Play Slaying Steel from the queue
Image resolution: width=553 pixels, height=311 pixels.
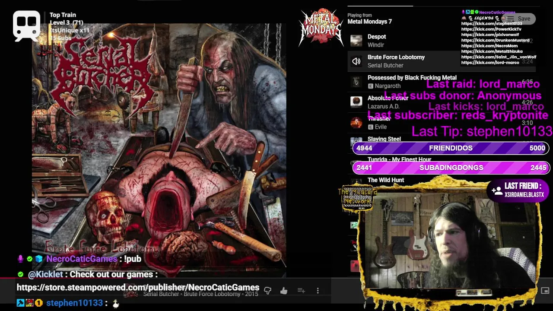click(x=384, y=139)
